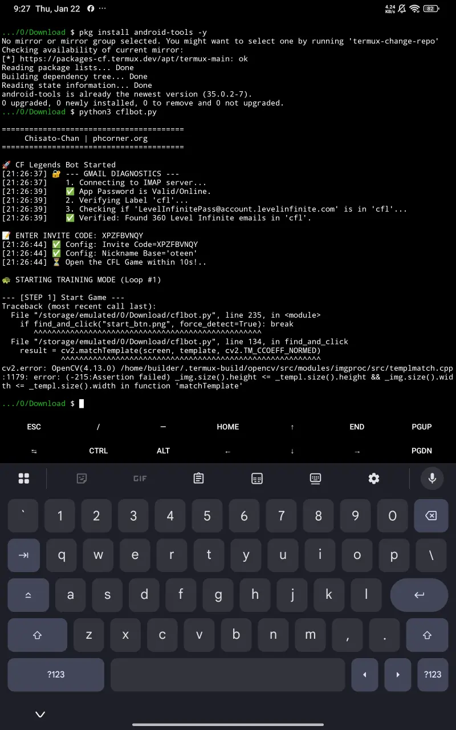The width and height of the screenshot is (456, 730).
Task: Toggle the CTRL modifier key
Action: [99, 451]
